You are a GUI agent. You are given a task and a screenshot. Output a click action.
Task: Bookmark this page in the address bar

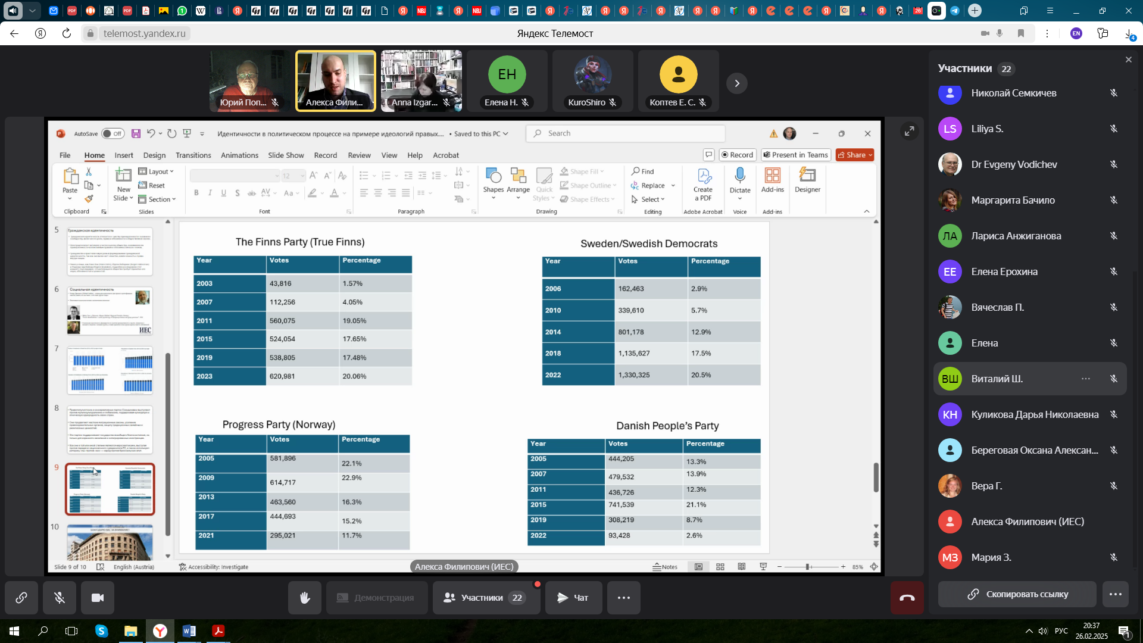point(1021,33)
